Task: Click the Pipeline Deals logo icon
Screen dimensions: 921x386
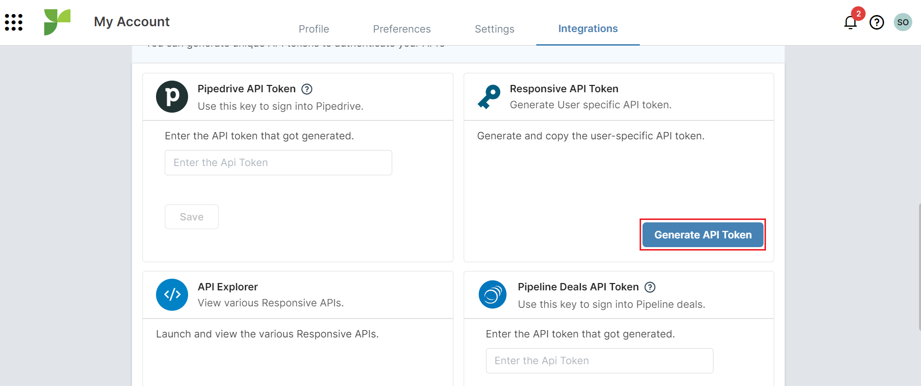Action: coord(492,295)
